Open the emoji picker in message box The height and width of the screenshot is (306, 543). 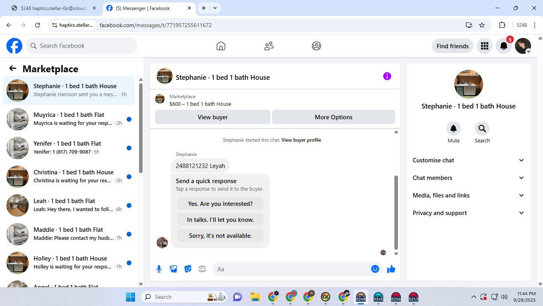coord(375,269)
